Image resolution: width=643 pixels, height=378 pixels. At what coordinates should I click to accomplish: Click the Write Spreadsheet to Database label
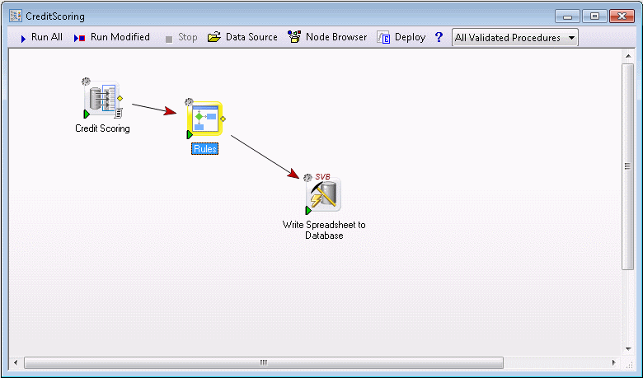(x=324, y=230)
